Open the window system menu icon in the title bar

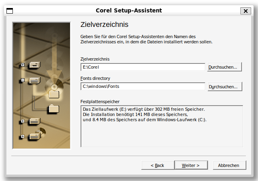[10, 11]
